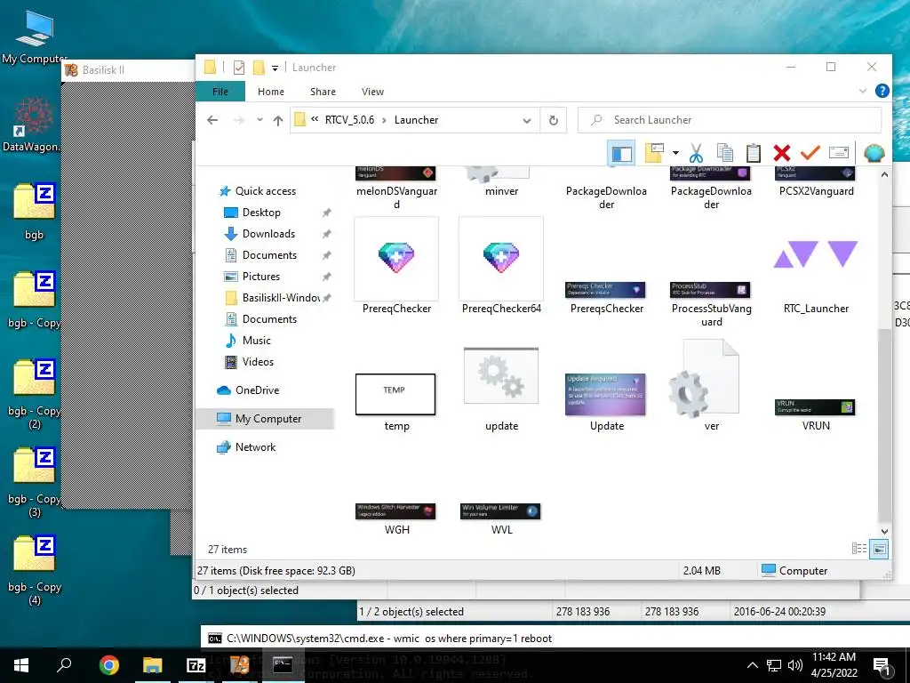
Task: Open Pictures in navigation pane
Action: coord(261,277)
